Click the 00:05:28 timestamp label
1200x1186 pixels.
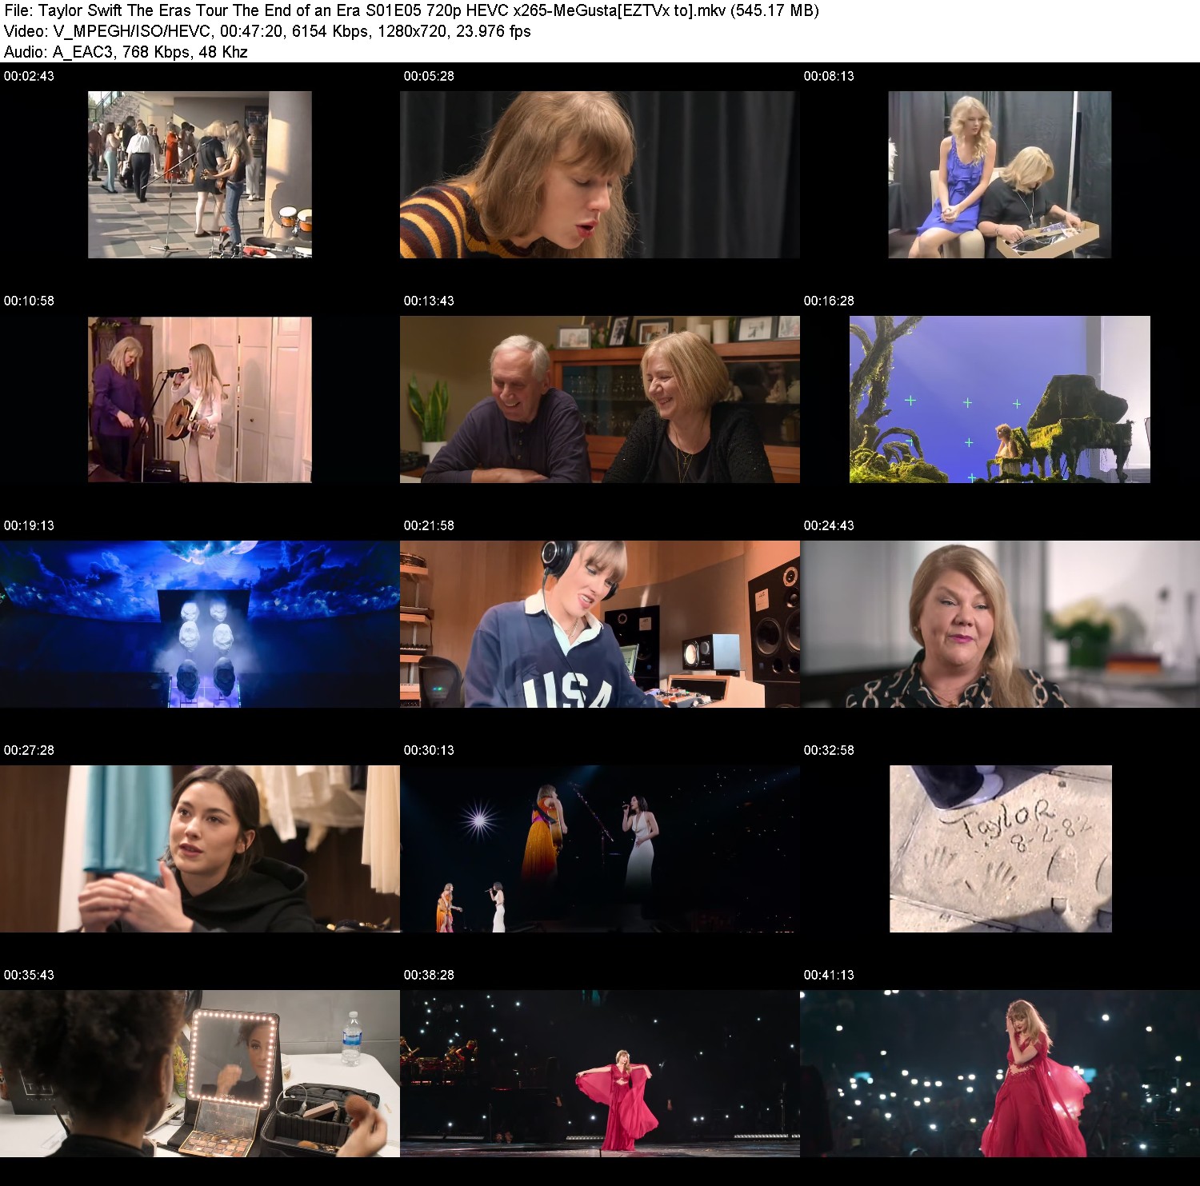tap(429, 76)
